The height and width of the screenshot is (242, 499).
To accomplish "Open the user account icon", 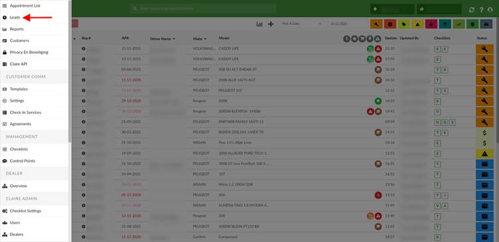I will (x=490, y=9).
